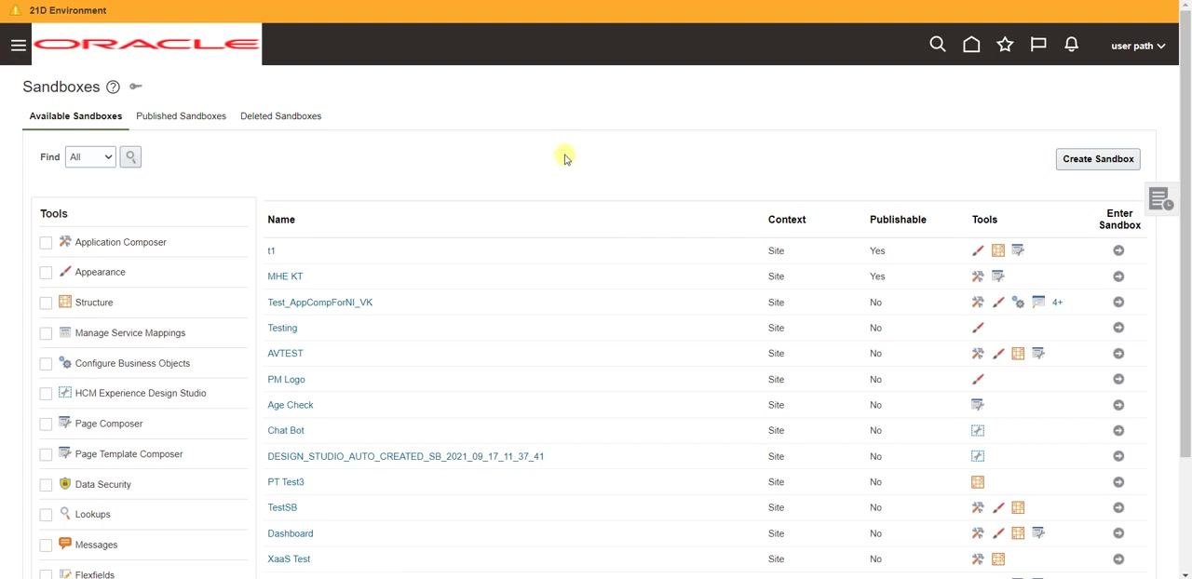The width and height of the screenshot is (1192, 579).
Task: Check the Configure Business Objects checkbox
Action: coord(46,364)
